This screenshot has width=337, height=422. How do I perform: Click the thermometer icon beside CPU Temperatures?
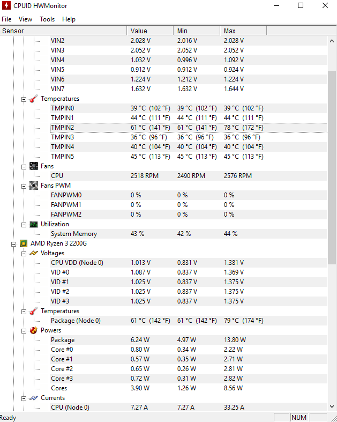point(34,311)
